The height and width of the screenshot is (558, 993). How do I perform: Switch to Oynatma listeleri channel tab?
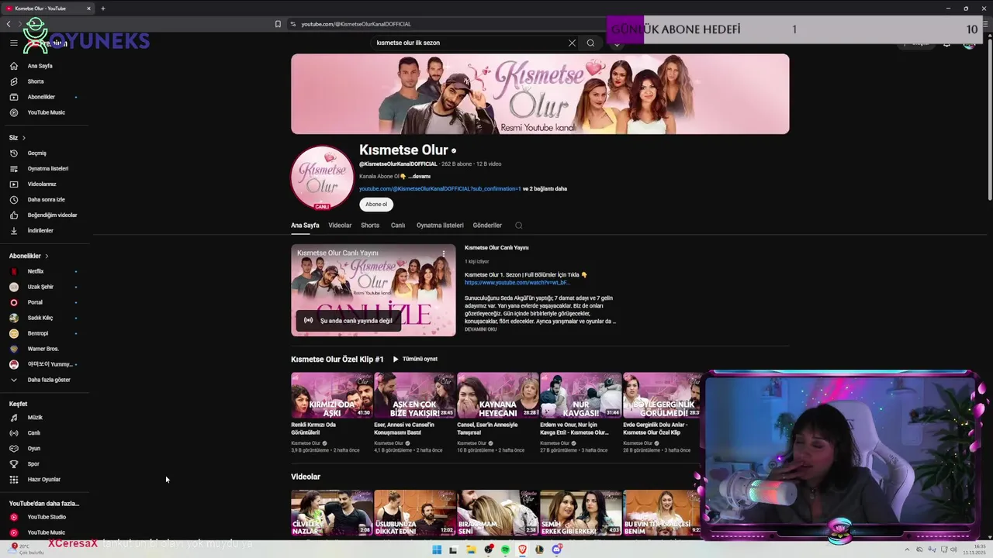[440, 226]
